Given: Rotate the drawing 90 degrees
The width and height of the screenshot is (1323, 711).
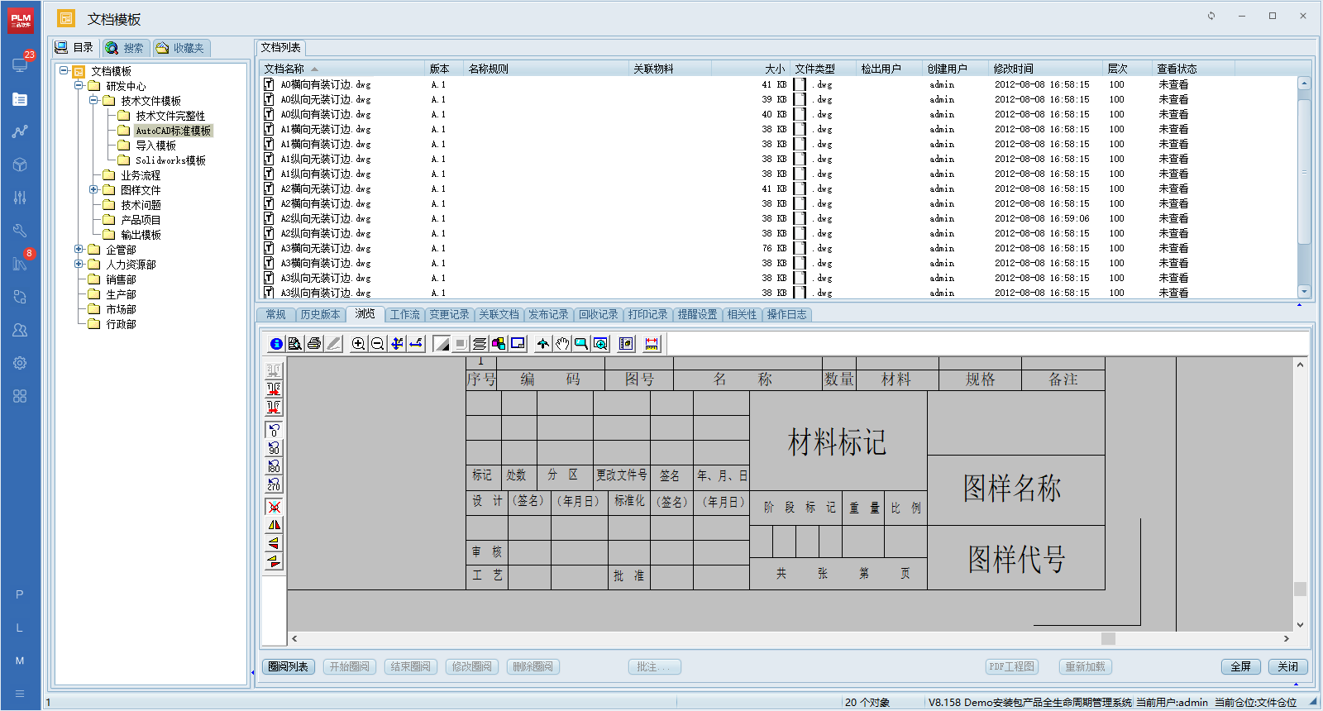Looking at the screenshot, I should [x=274, y=448].
